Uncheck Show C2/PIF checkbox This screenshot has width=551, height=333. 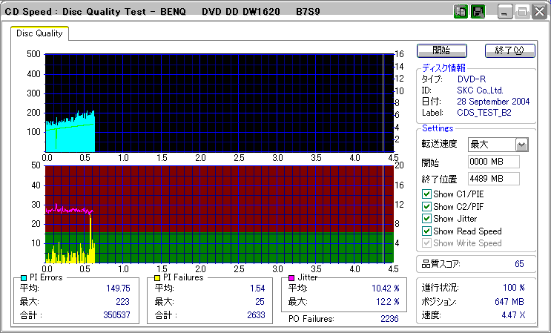click(426, 206)
